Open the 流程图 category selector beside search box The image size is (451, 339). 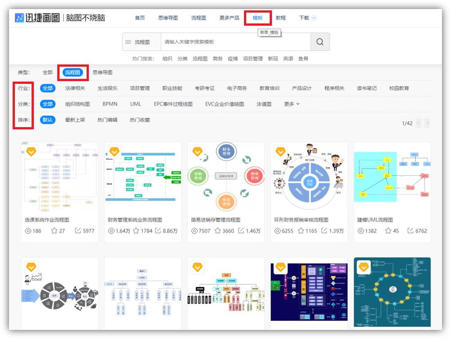point(140,41)
